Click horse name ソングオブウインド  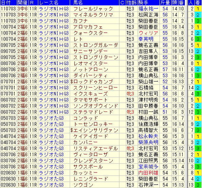click(x=96, y=106)
